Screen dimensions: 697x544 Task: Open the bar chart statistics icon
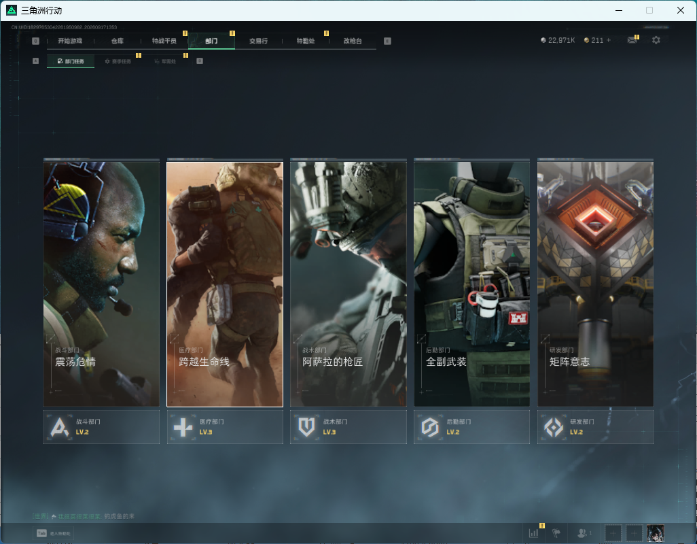click(533, 532)
